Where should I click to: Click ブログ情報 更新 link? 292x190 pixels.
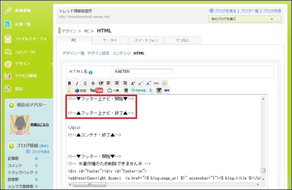[44, 146]
